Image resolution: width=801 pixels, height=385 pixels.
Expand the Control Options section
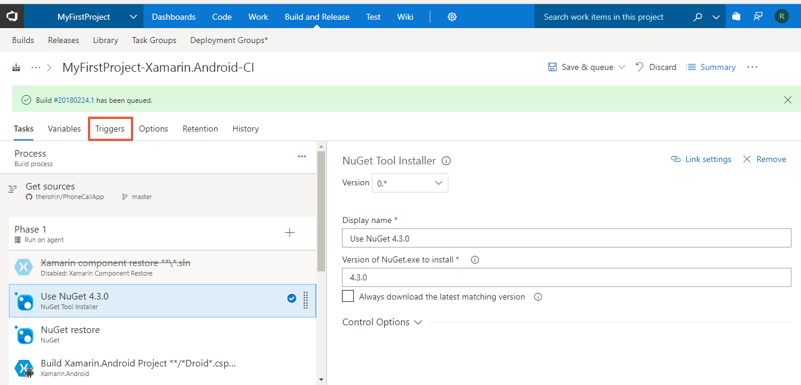coord(382,322)
